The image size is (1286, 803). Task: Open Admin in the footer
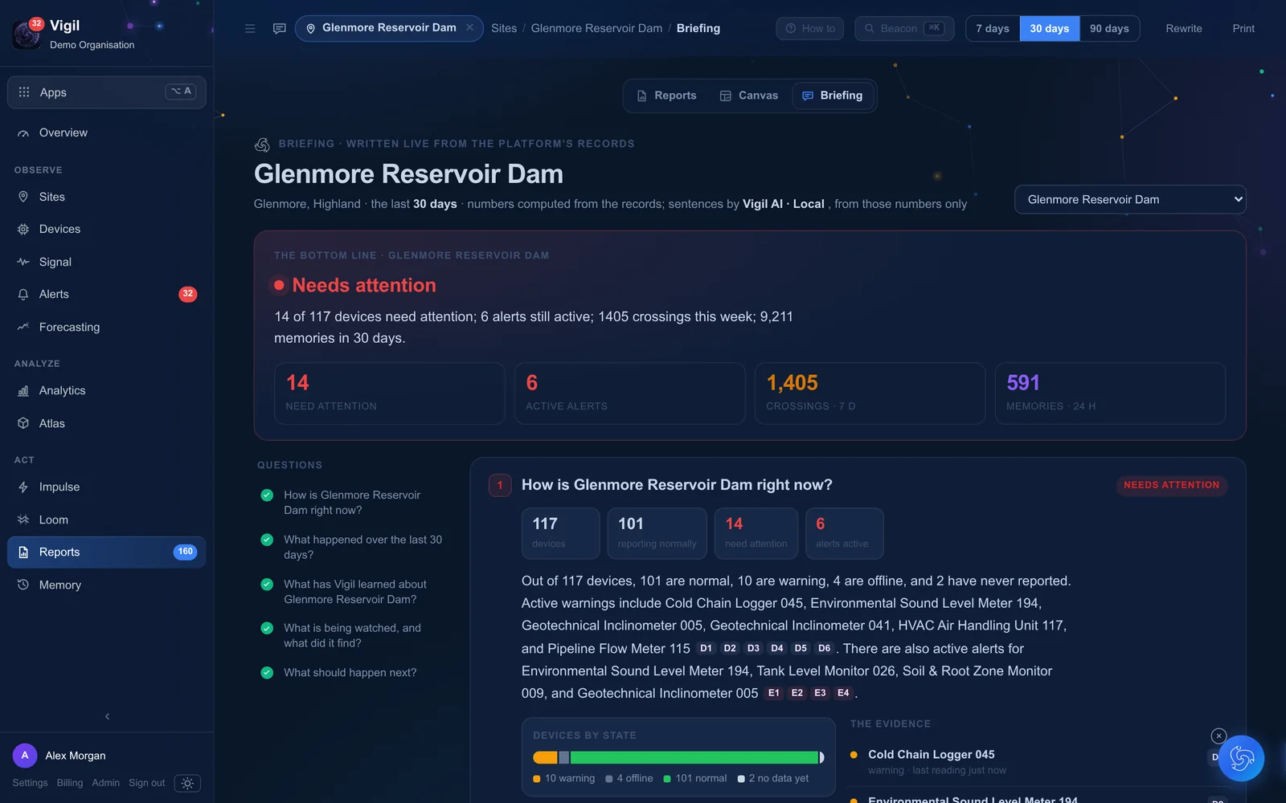pos(105,783)
